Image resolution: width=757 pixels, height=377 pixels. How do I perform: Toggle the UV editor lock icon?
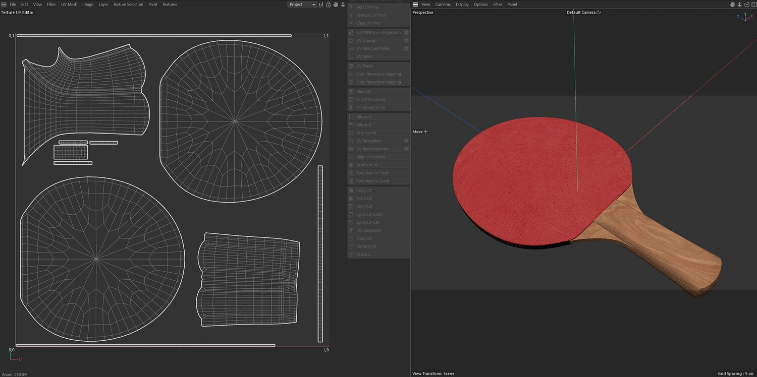coord(328,5)
